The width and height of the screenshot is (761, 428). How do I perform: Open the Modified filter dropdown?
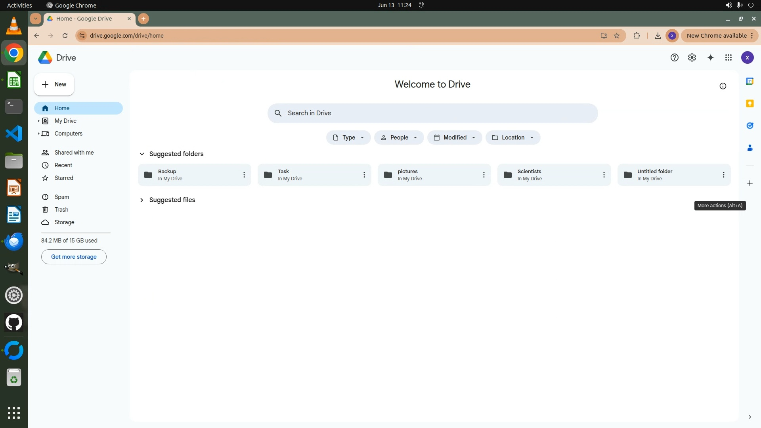[454, 138]
